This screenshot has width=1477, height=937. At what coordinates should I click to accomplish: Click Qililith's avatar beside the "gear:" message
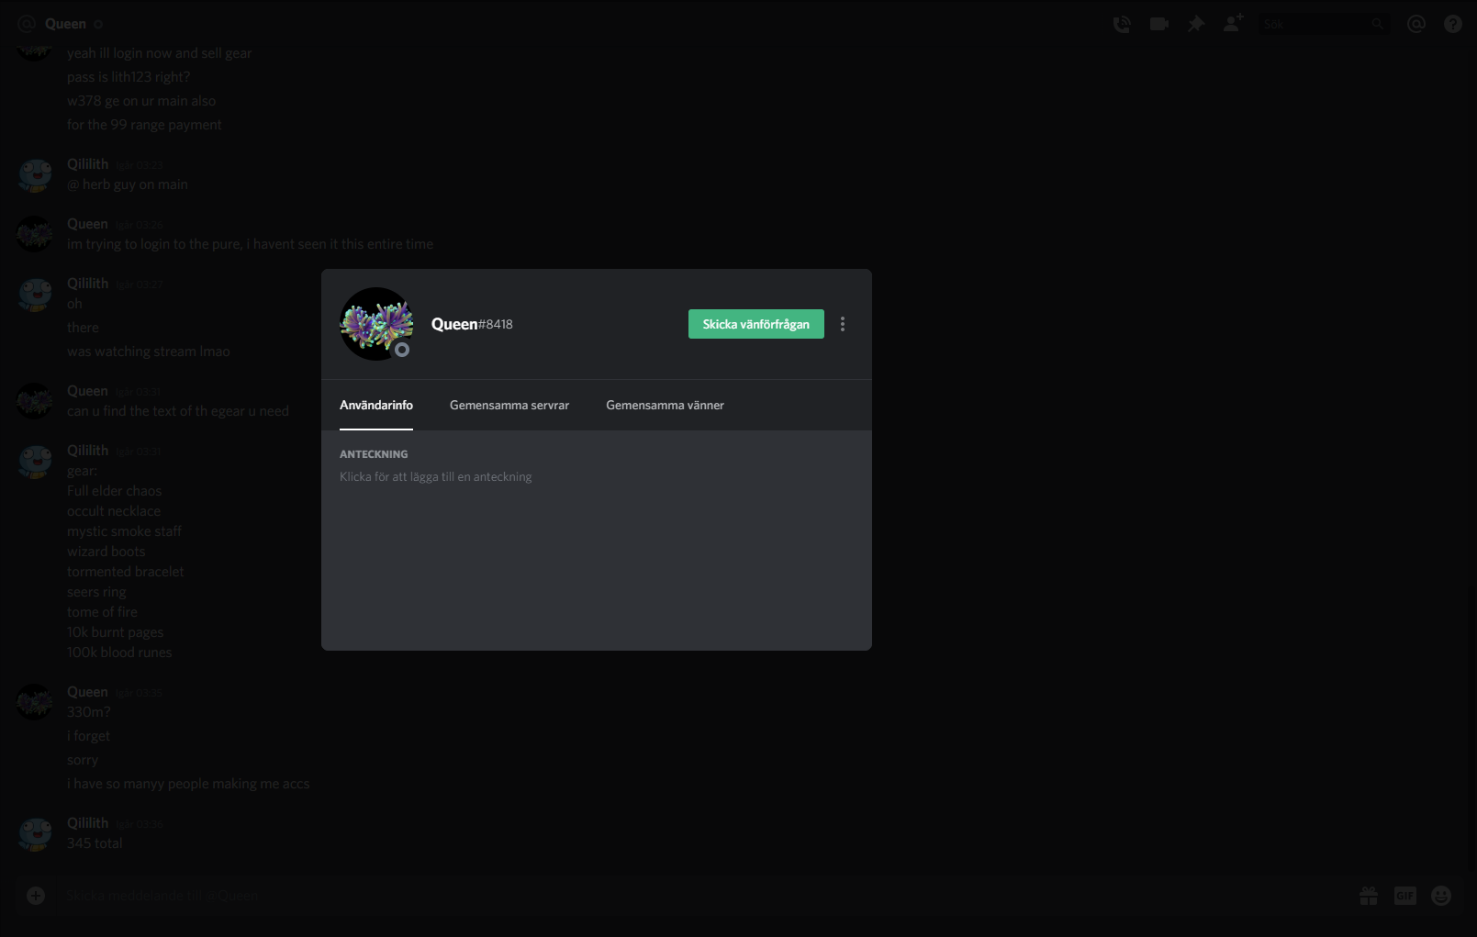coord(35,461)
